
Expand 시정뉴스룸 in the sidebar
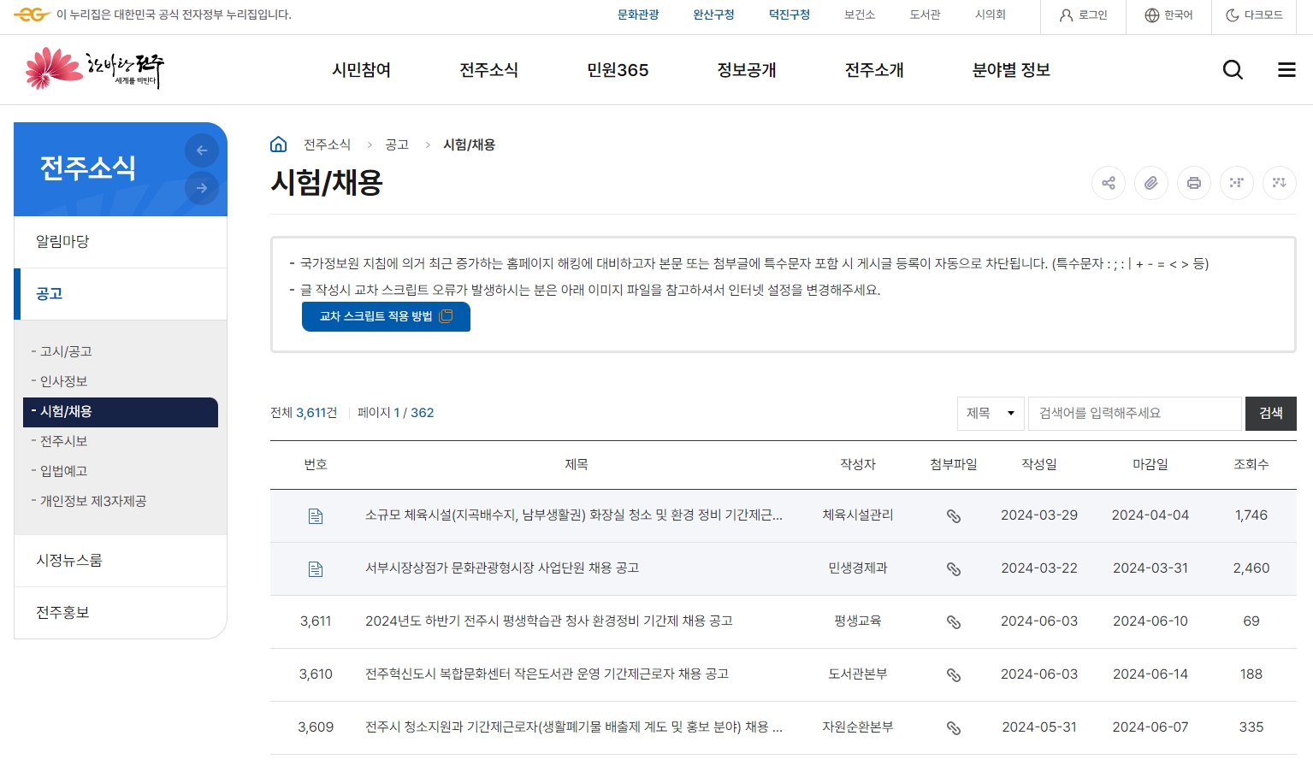(x=121, y=561)
